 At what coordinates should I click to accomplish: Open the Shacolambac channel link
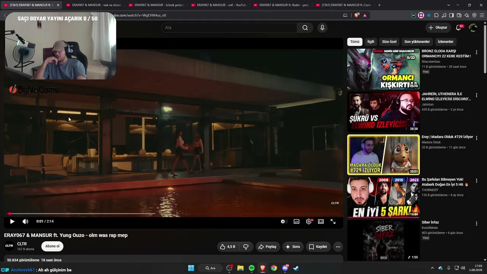tap(431, 62)
